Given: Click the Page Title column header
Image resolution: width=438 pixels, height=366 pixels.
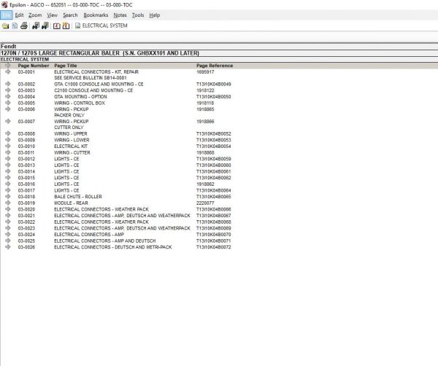Looking at the screenshot, I should pos(66,66).
